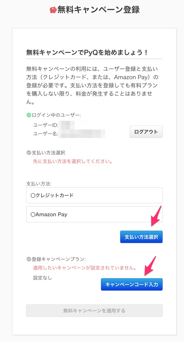This screenshot has height=354, width=184.
Task: Click the grey check beside 支払い方法選択
Action: click(29, 152)
